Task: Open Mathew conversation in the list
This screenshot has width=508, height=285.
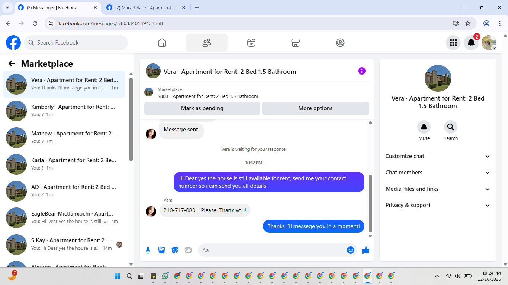Action: pos(64,138)
